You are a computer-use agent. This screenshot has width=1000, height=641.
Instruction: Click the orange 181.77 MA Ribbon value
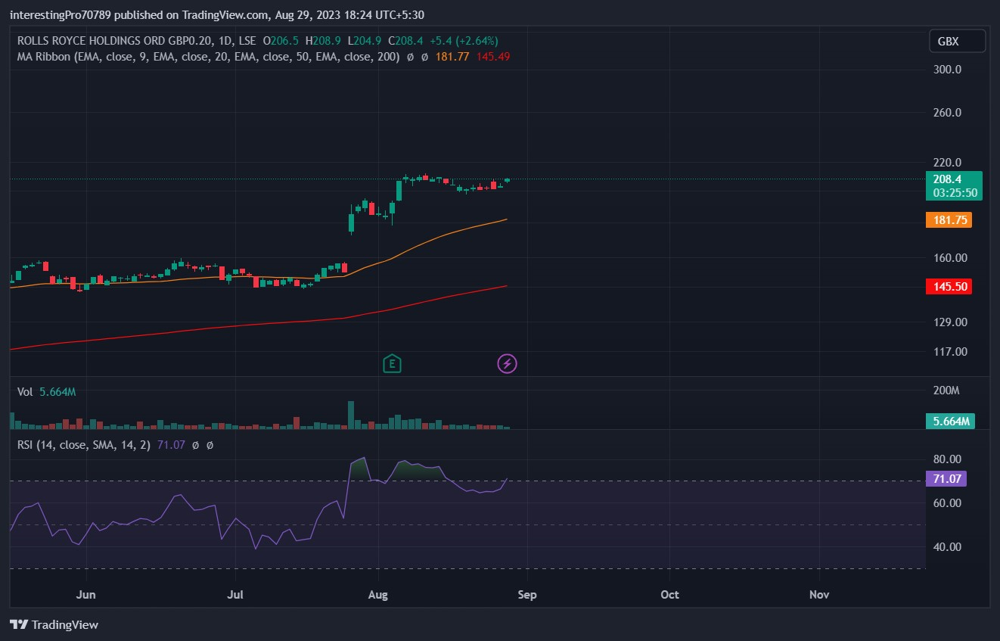[453, 56]
